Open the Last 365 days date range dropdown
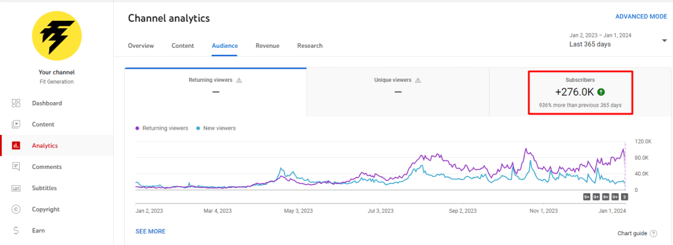 click(x=618, y=40)
